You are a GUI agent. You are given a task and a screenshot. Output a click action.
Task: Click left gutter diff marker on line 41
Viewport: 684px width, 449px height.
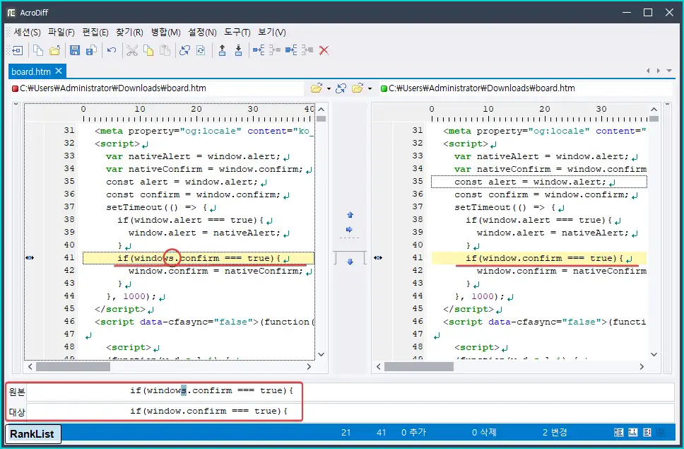point(30,258)
